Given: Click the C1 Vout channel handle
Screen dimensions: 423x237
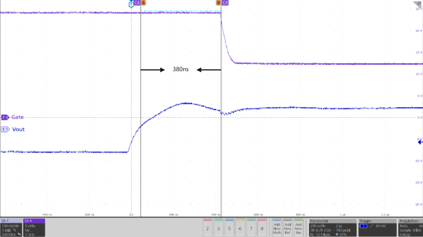Looking at the screenshot, I should (5, 129).
